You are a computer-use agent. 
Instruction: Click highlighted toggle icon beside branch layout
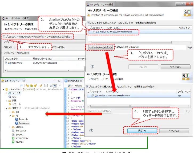(55, 86)
